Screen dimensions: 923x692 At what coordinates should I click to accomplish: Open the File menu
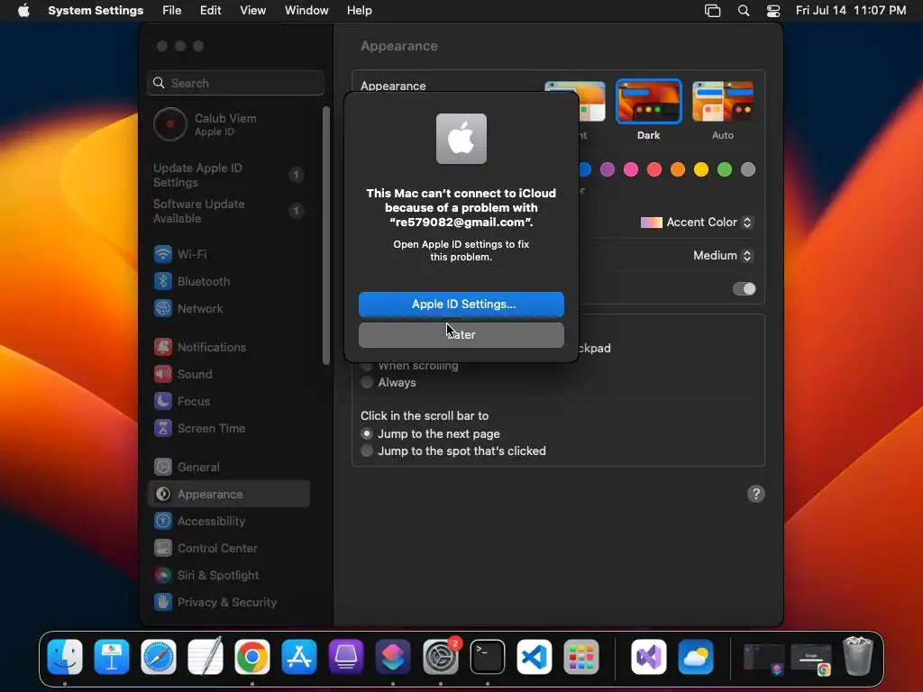[172, 11]
